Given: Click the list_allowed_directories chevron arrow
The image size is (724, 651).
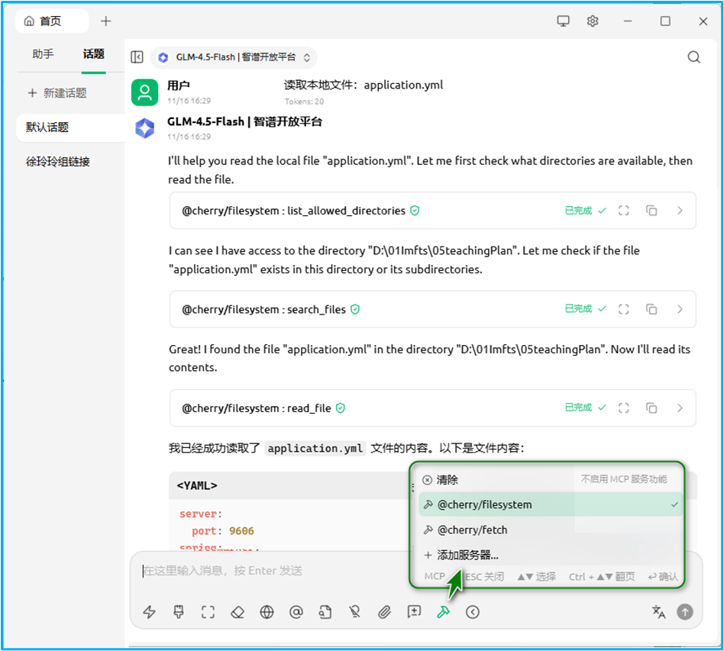Looking at the screenshot, I should [680, 211].
